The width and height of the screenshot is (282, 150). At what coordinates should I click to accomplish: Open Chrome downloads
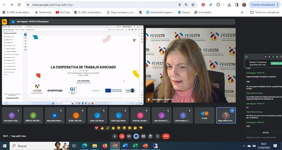(229, 5)
